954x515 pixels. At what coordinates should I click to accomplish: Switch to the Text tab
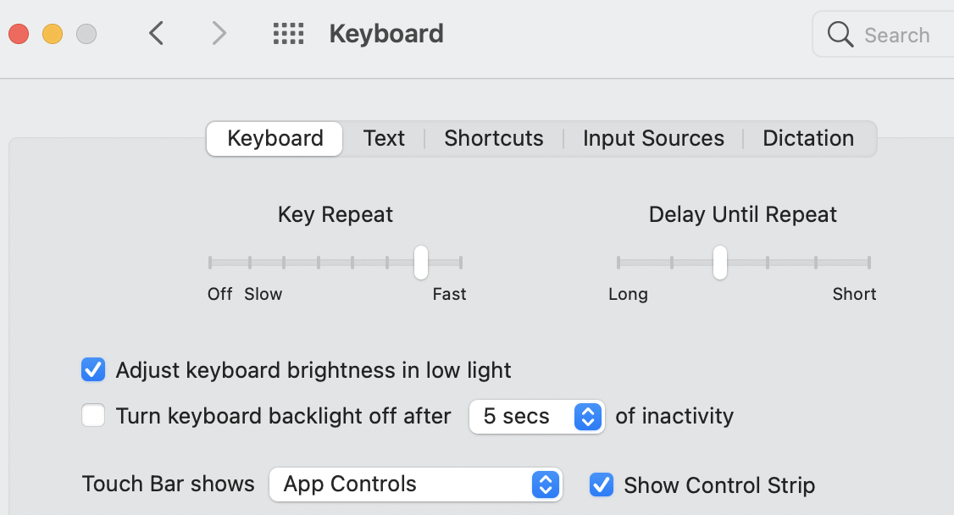384,139
